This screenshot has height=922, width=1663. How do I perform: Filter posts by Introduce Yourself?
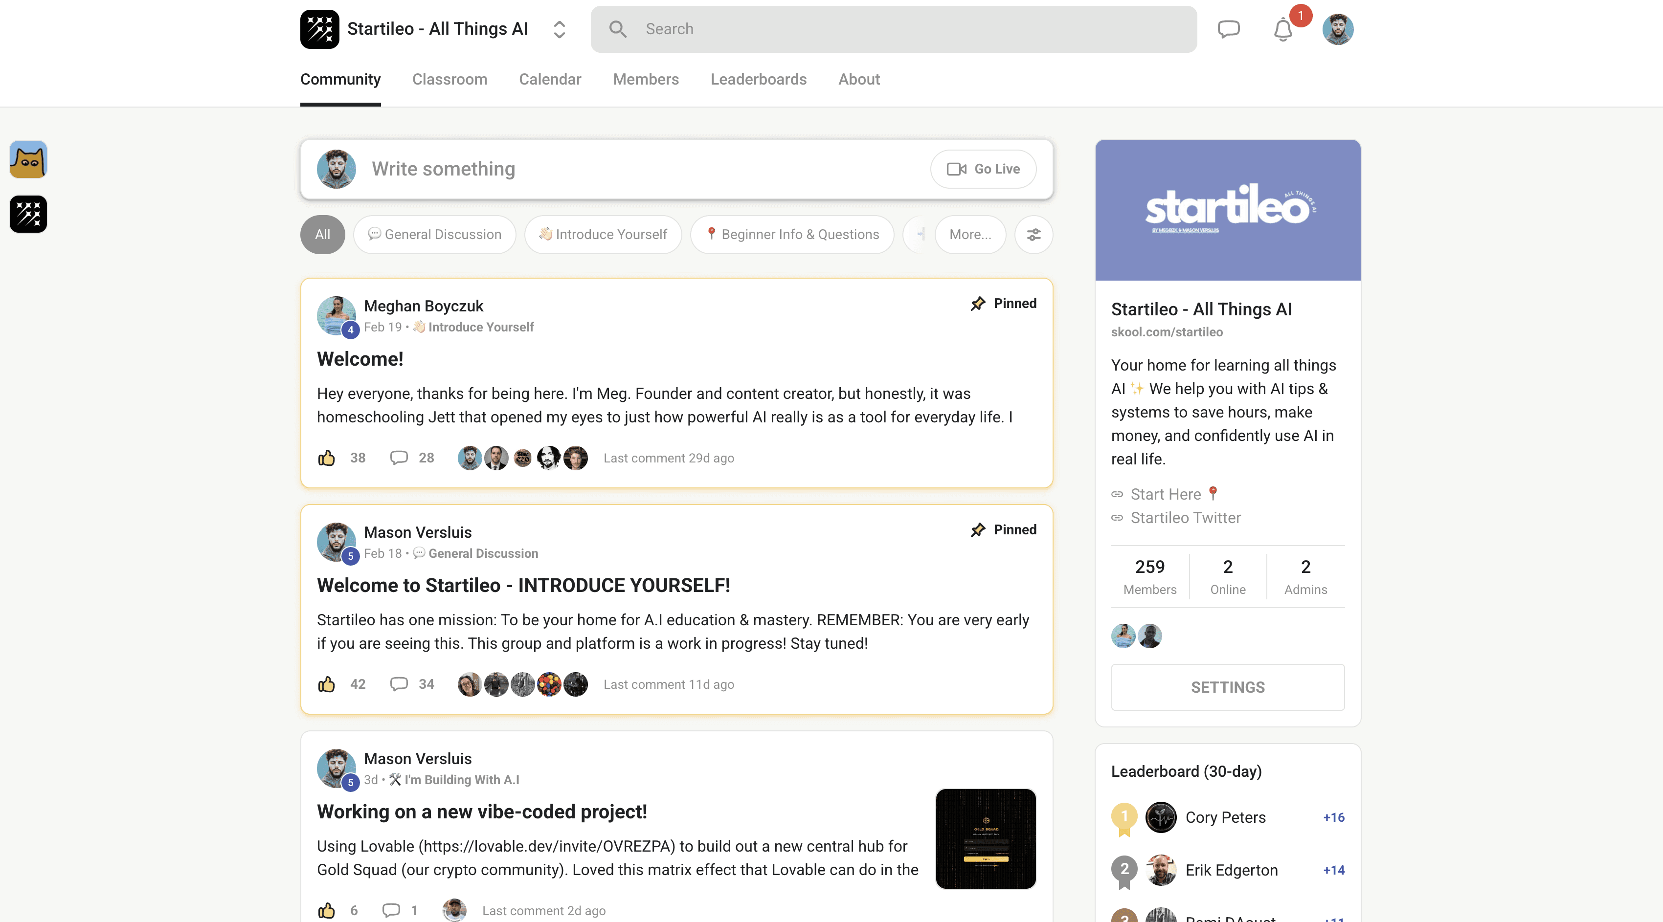[603, 235]
